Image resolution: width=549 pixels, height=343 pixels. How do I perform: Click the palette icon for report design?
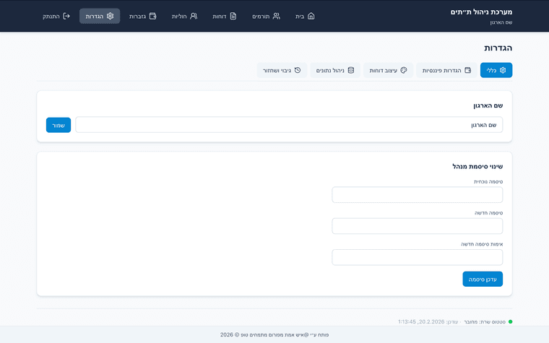(x=404, y=70)
